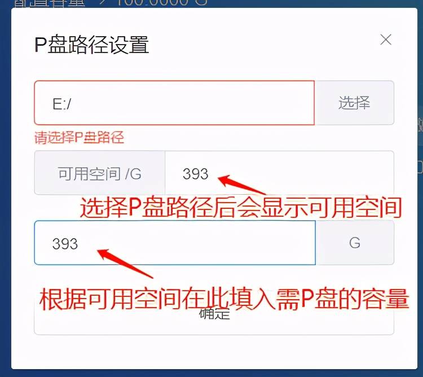Image resolution: width=423 pixels, height=377 pixels.
Task: Click the capacity input field containing 393
Action: pos(175,243)
